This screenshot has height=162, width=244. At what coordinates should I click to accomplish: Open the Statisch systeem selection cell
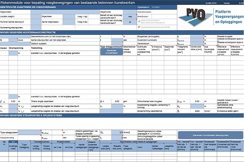point(15,44)
